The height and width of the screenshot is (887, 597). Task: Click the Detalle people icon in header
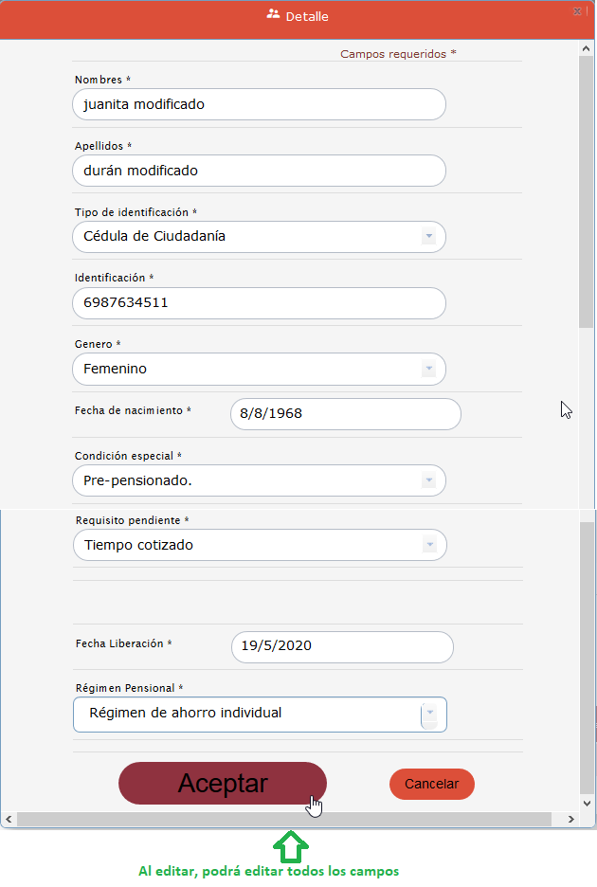274,14
